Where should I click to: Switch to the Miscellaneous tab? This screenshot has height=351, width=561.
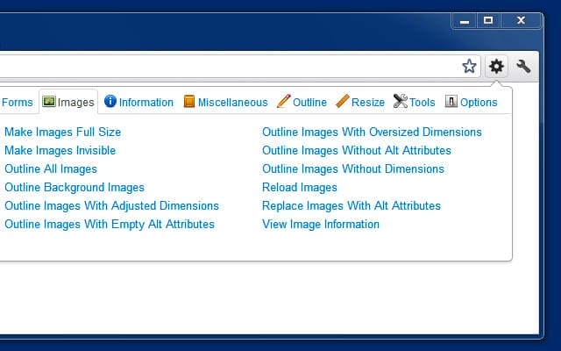(x=225, y=103)
